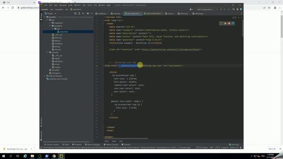Viewport: 283px width, 159px height.
Task: Collapse the ads folder under templates
Action: 53,29
